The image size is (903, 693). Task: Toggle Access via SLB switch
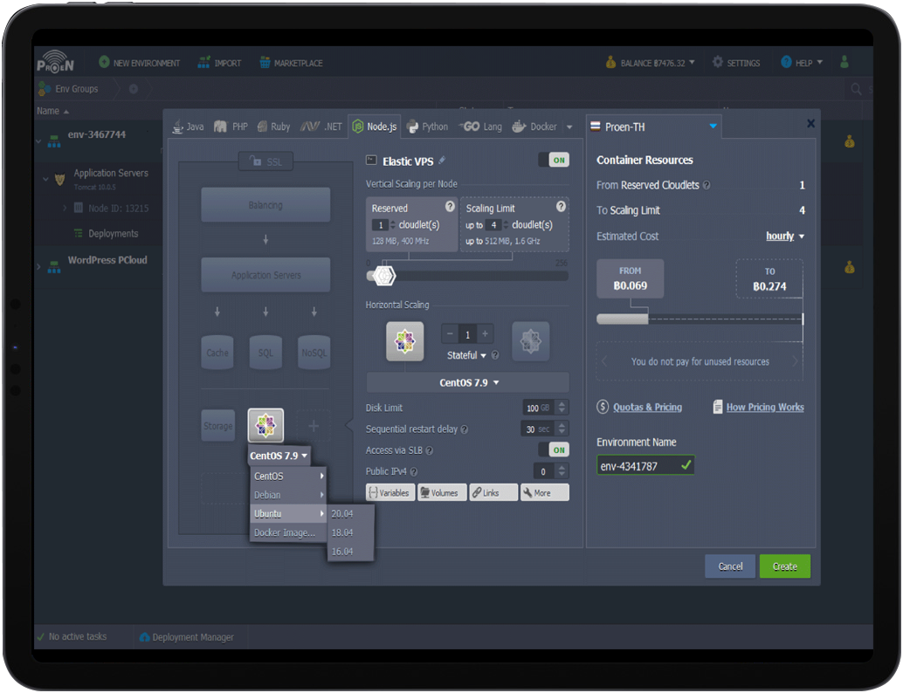(554, 449)
